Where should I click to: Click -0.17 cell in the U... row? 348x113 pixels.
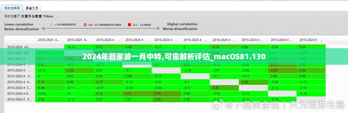pyautogui.click(x=253, y=76)
